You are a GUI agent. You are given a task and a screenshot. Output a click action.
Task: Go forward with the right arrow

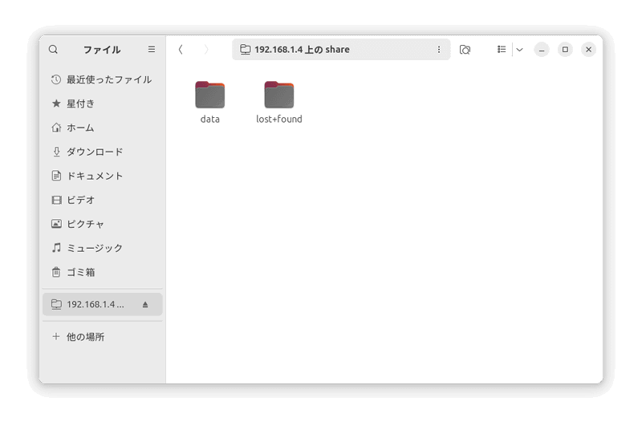[x=206, y=50]
